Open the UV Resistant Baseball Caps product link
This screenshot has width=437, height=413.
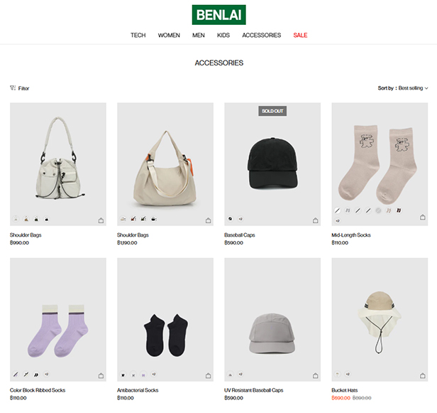[x=254, y=390]
